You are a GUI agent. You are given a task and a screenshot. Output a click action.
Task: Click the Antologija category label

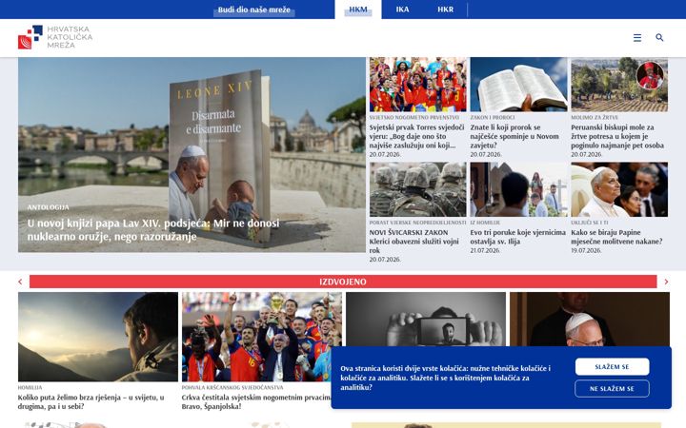point(49,207)
